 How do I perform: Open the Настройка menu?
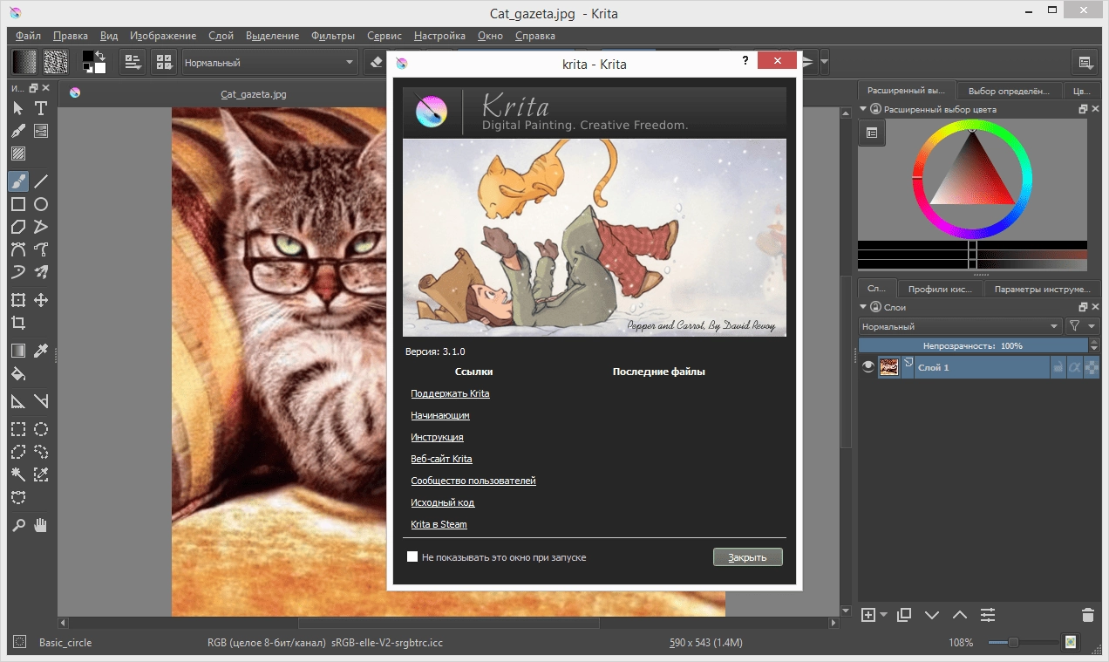coord(440,36)
